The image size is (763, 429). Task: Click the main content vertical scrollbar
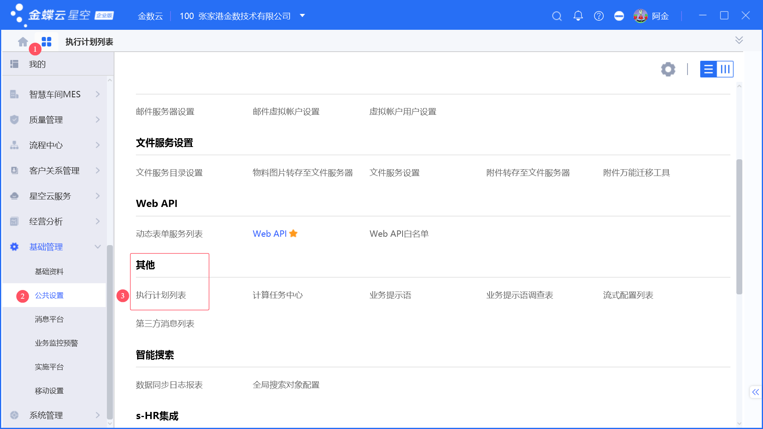739,227
